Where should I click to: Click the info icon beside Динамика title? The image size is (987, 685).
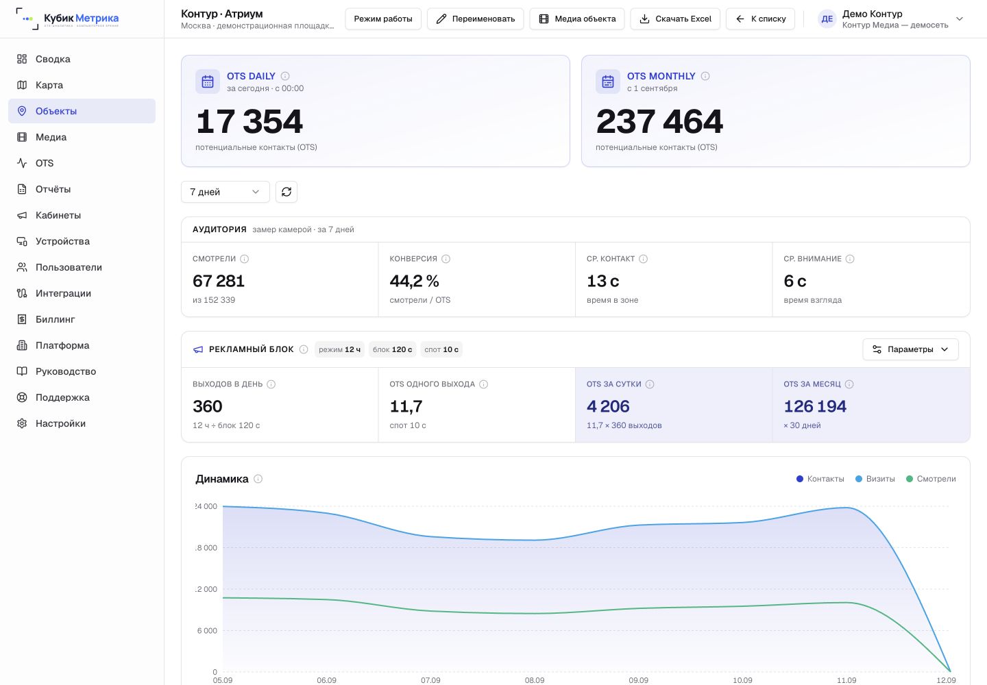coord(258,479)
